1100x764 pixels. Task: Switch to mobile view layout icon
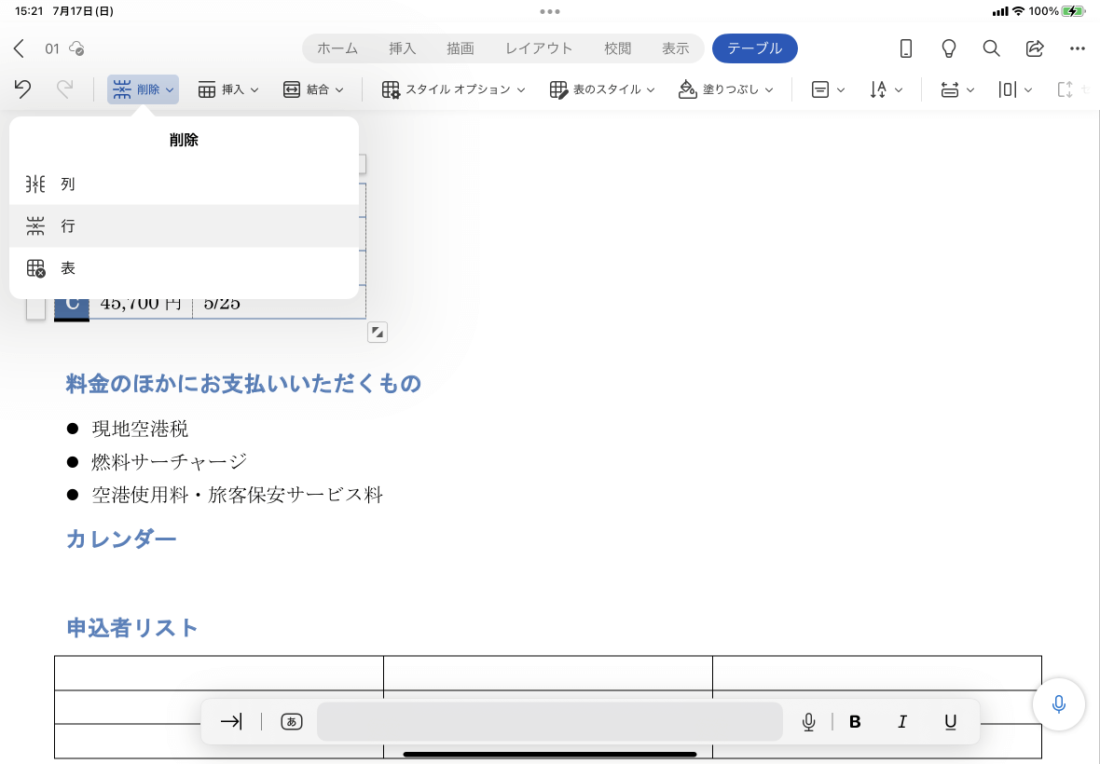(x=906, y=48)
